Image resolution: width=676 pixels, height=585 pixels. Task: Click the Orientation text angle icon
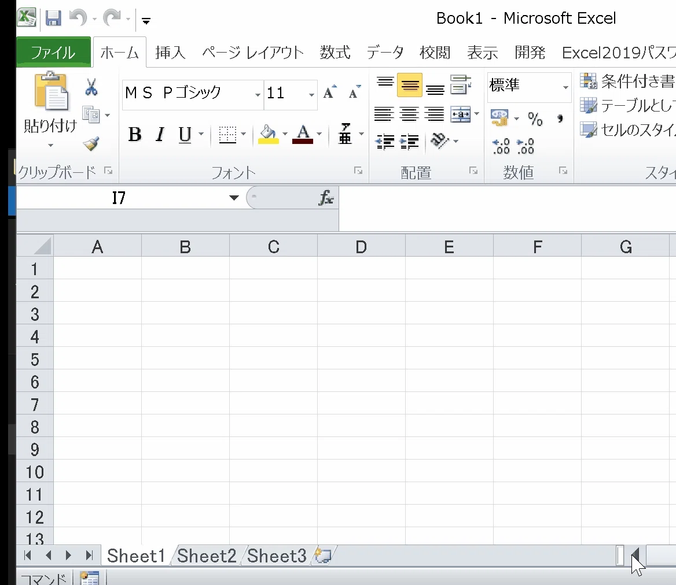tap(440, 141)
